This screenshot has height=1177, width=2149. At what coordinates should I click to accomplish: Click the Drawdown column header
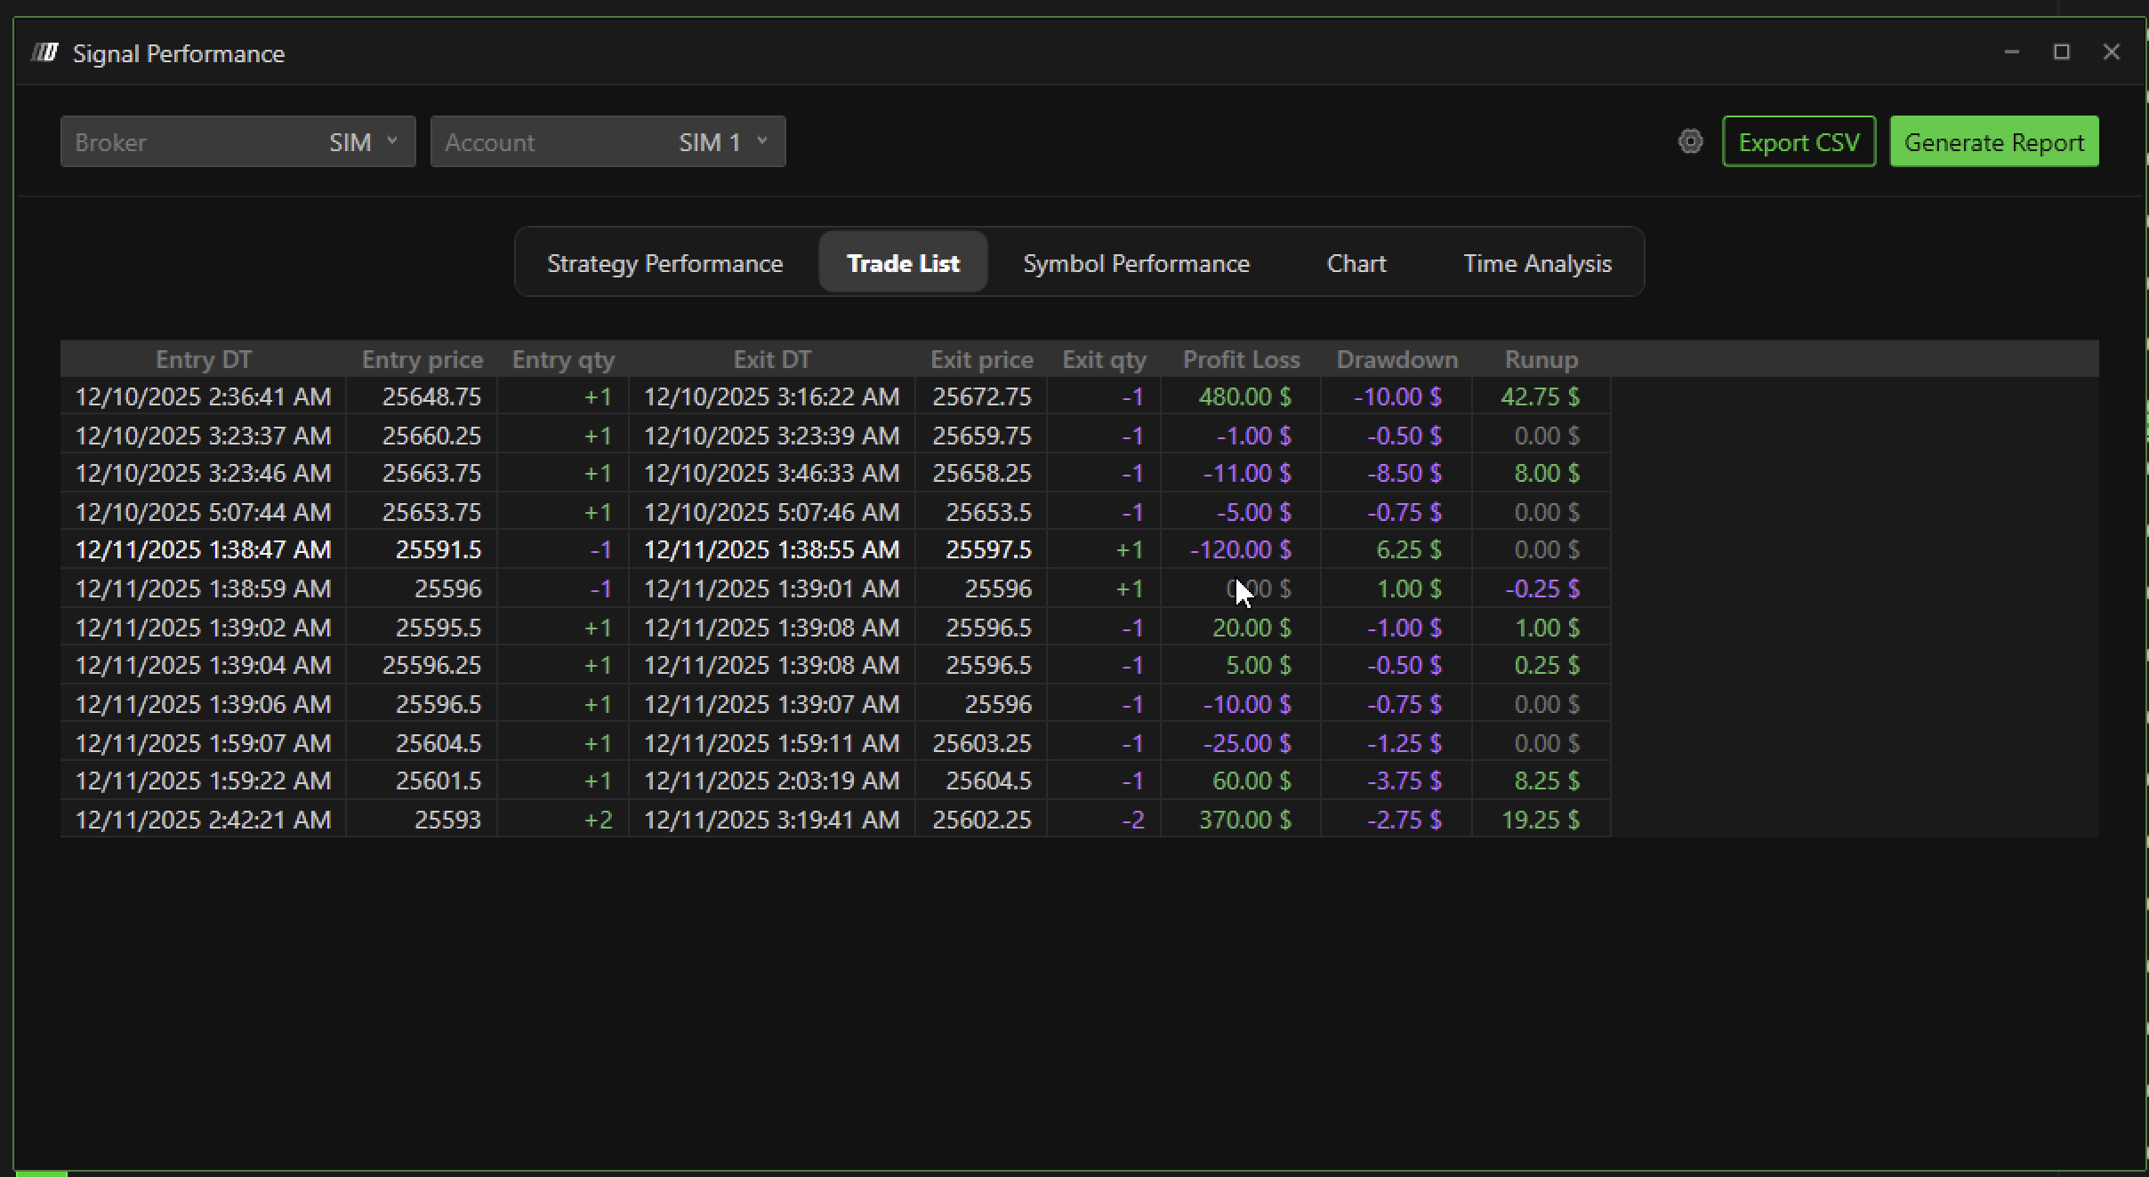[x=1396, y=359]
